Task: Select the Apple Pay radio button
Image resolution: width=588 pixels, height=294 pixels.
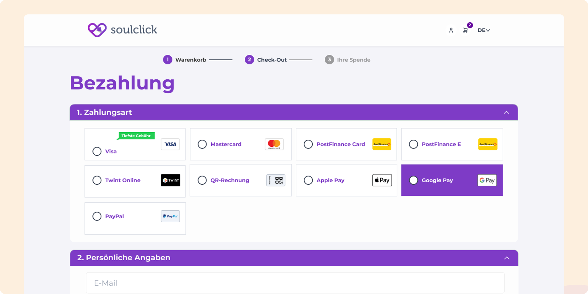Action: click(x=308, y=180)
